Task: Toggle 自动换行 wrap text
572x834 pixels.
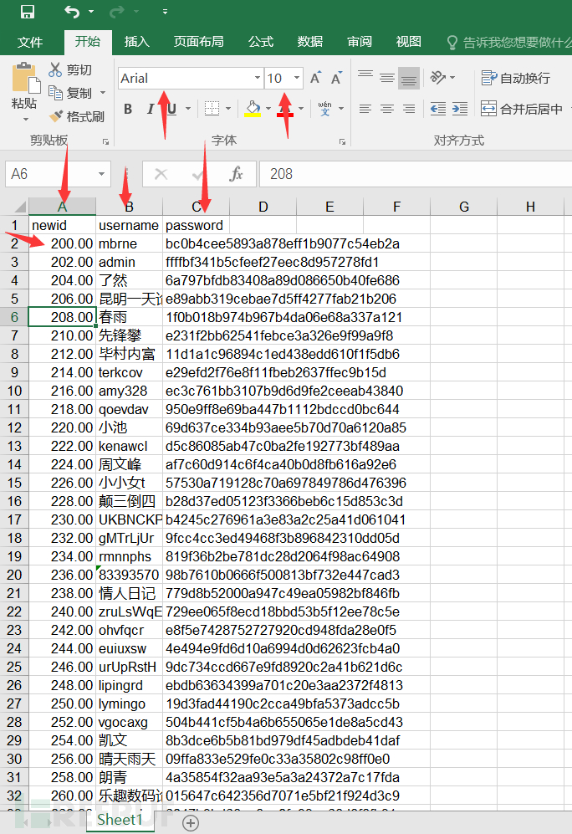Action: (516, 78)
